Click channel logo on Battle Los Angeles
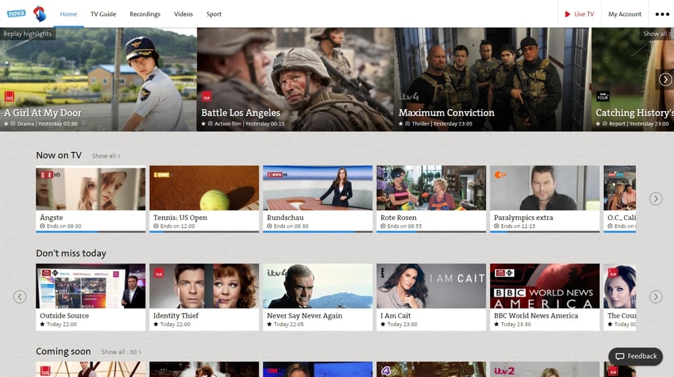 [206, 97]
